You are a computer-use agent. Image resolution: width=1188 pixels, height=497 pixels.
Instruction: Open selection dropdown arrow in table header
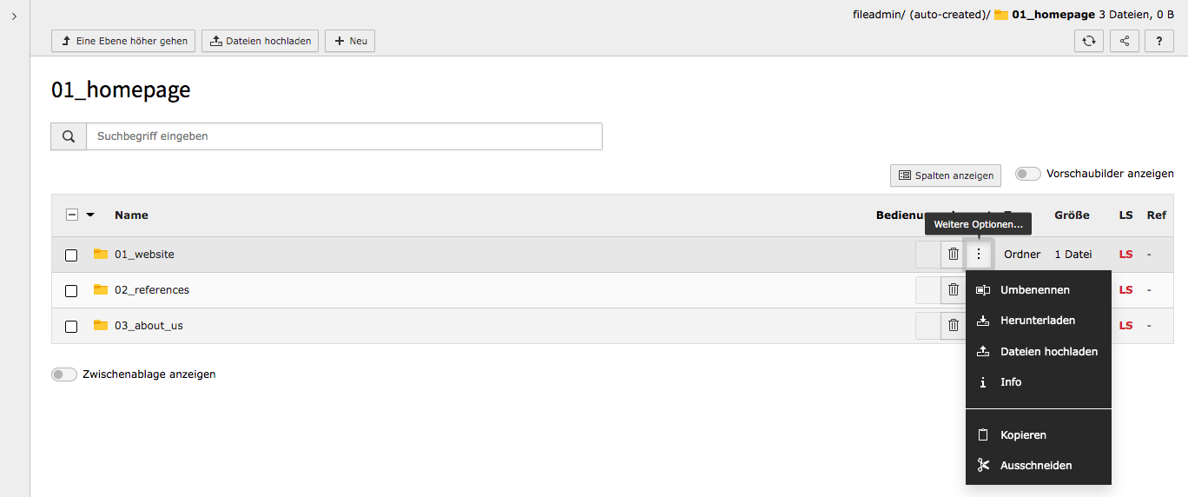[x=90, y=215]
